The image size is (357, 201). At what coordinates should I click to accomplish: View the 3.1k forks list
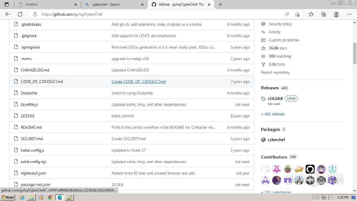[x=277, y=64]
